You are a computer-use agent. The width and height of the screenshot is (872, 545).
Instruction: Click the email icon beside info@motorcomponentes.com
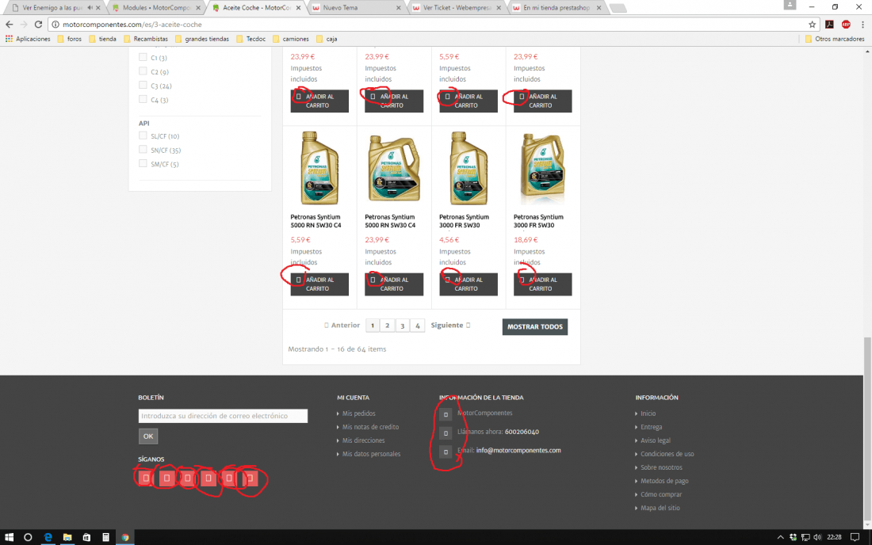click(446, 452)
